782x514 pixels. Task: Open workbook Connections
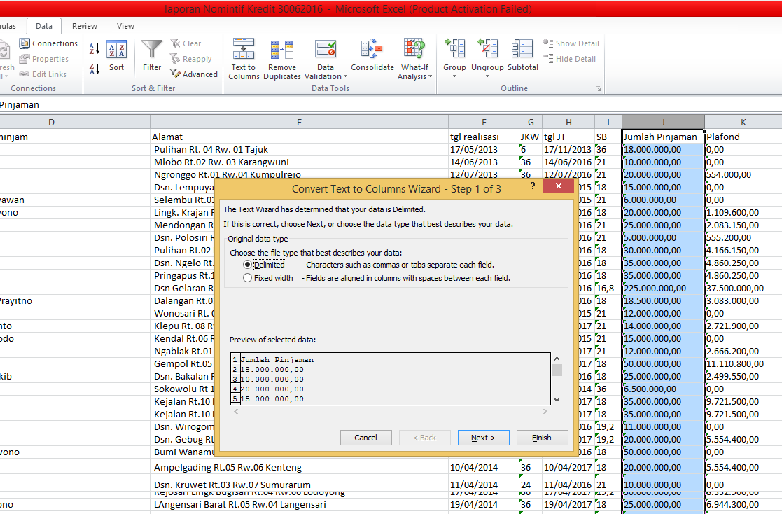click(x=48, y=43)
